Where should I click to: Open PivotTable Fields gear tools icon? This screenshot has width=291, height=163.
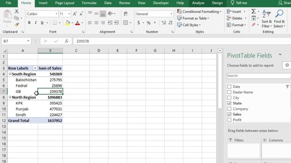pos(287,65)
